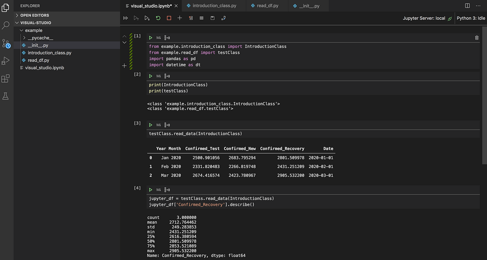Switch to the read_df.py tab
The height and width of the screenshot is (260, 487).
(x=267, y=6)
